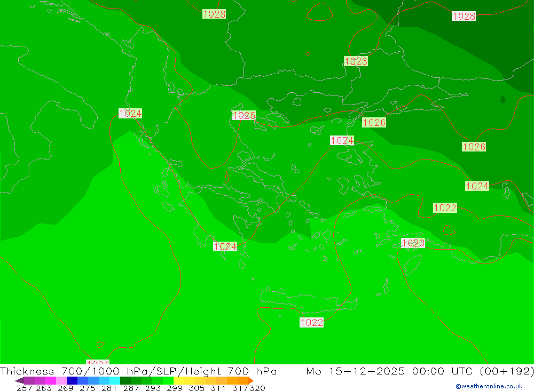Image resolution: width=534 pixels, height=391 pixels.
Task: Click the darkest green legend swatch
Action: [125, 380]
